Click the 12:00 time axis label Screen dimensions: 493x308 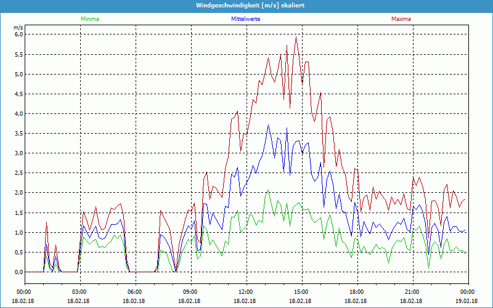[x=246, y=292]
